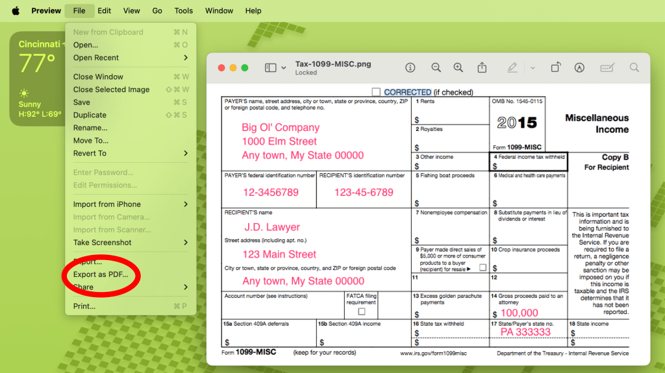The image size is (665, 373).
Task: Open the Tools menu
Action: 183,10
